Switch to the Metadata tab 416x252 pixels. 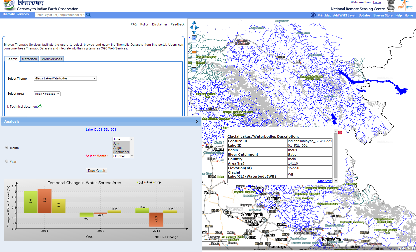pyautogui.click(x=29, y=59)
